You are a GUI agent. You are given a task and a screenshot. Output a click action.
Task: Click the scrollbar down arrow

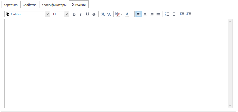pos(230,105)
